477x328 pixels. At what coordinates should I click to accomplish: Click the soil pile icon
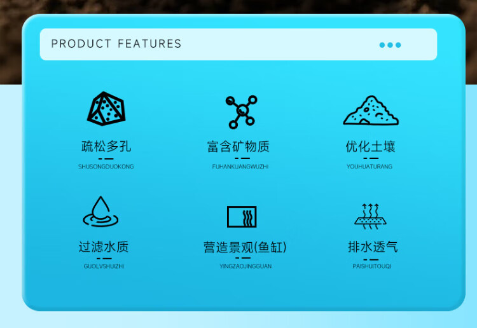[371, 111]
